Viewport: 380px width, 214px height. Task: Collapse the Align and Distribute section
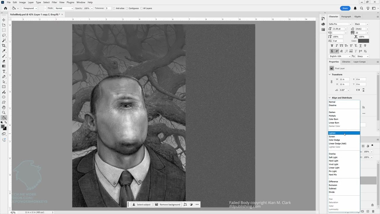pos(330,98)
